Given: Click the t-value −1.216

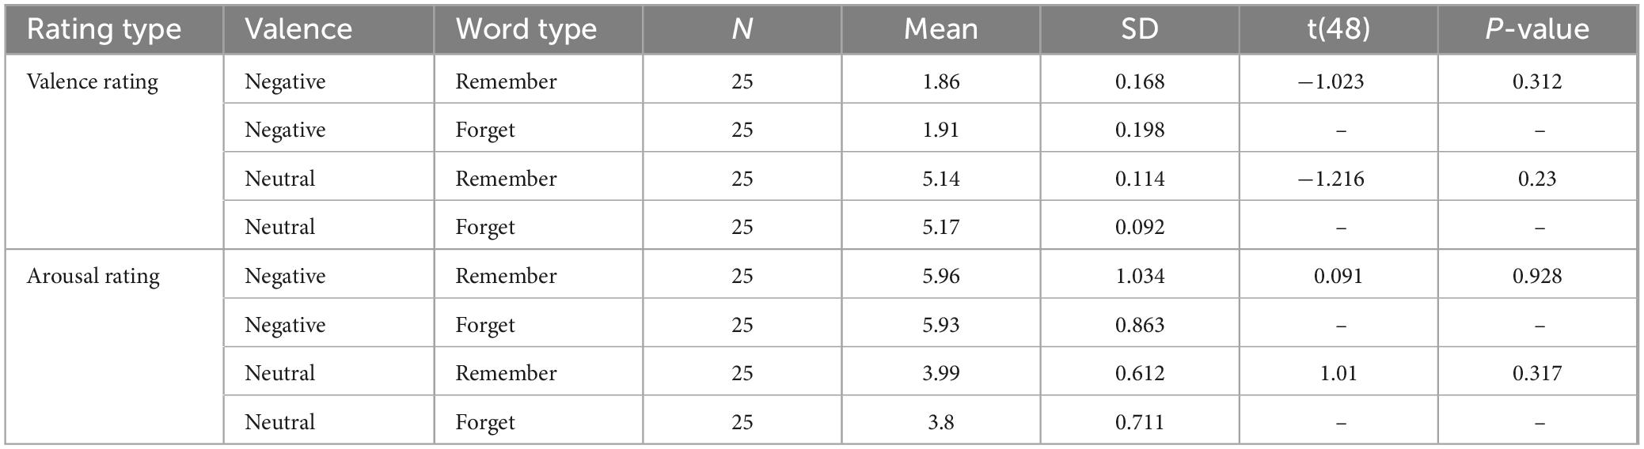Looking at the screenshot, I should 1331,179.
